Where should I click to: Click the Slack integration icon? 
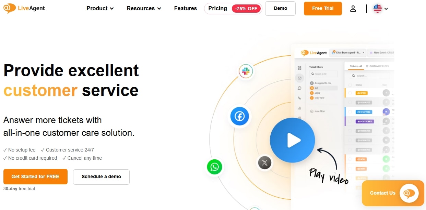[x=246, y=71]
